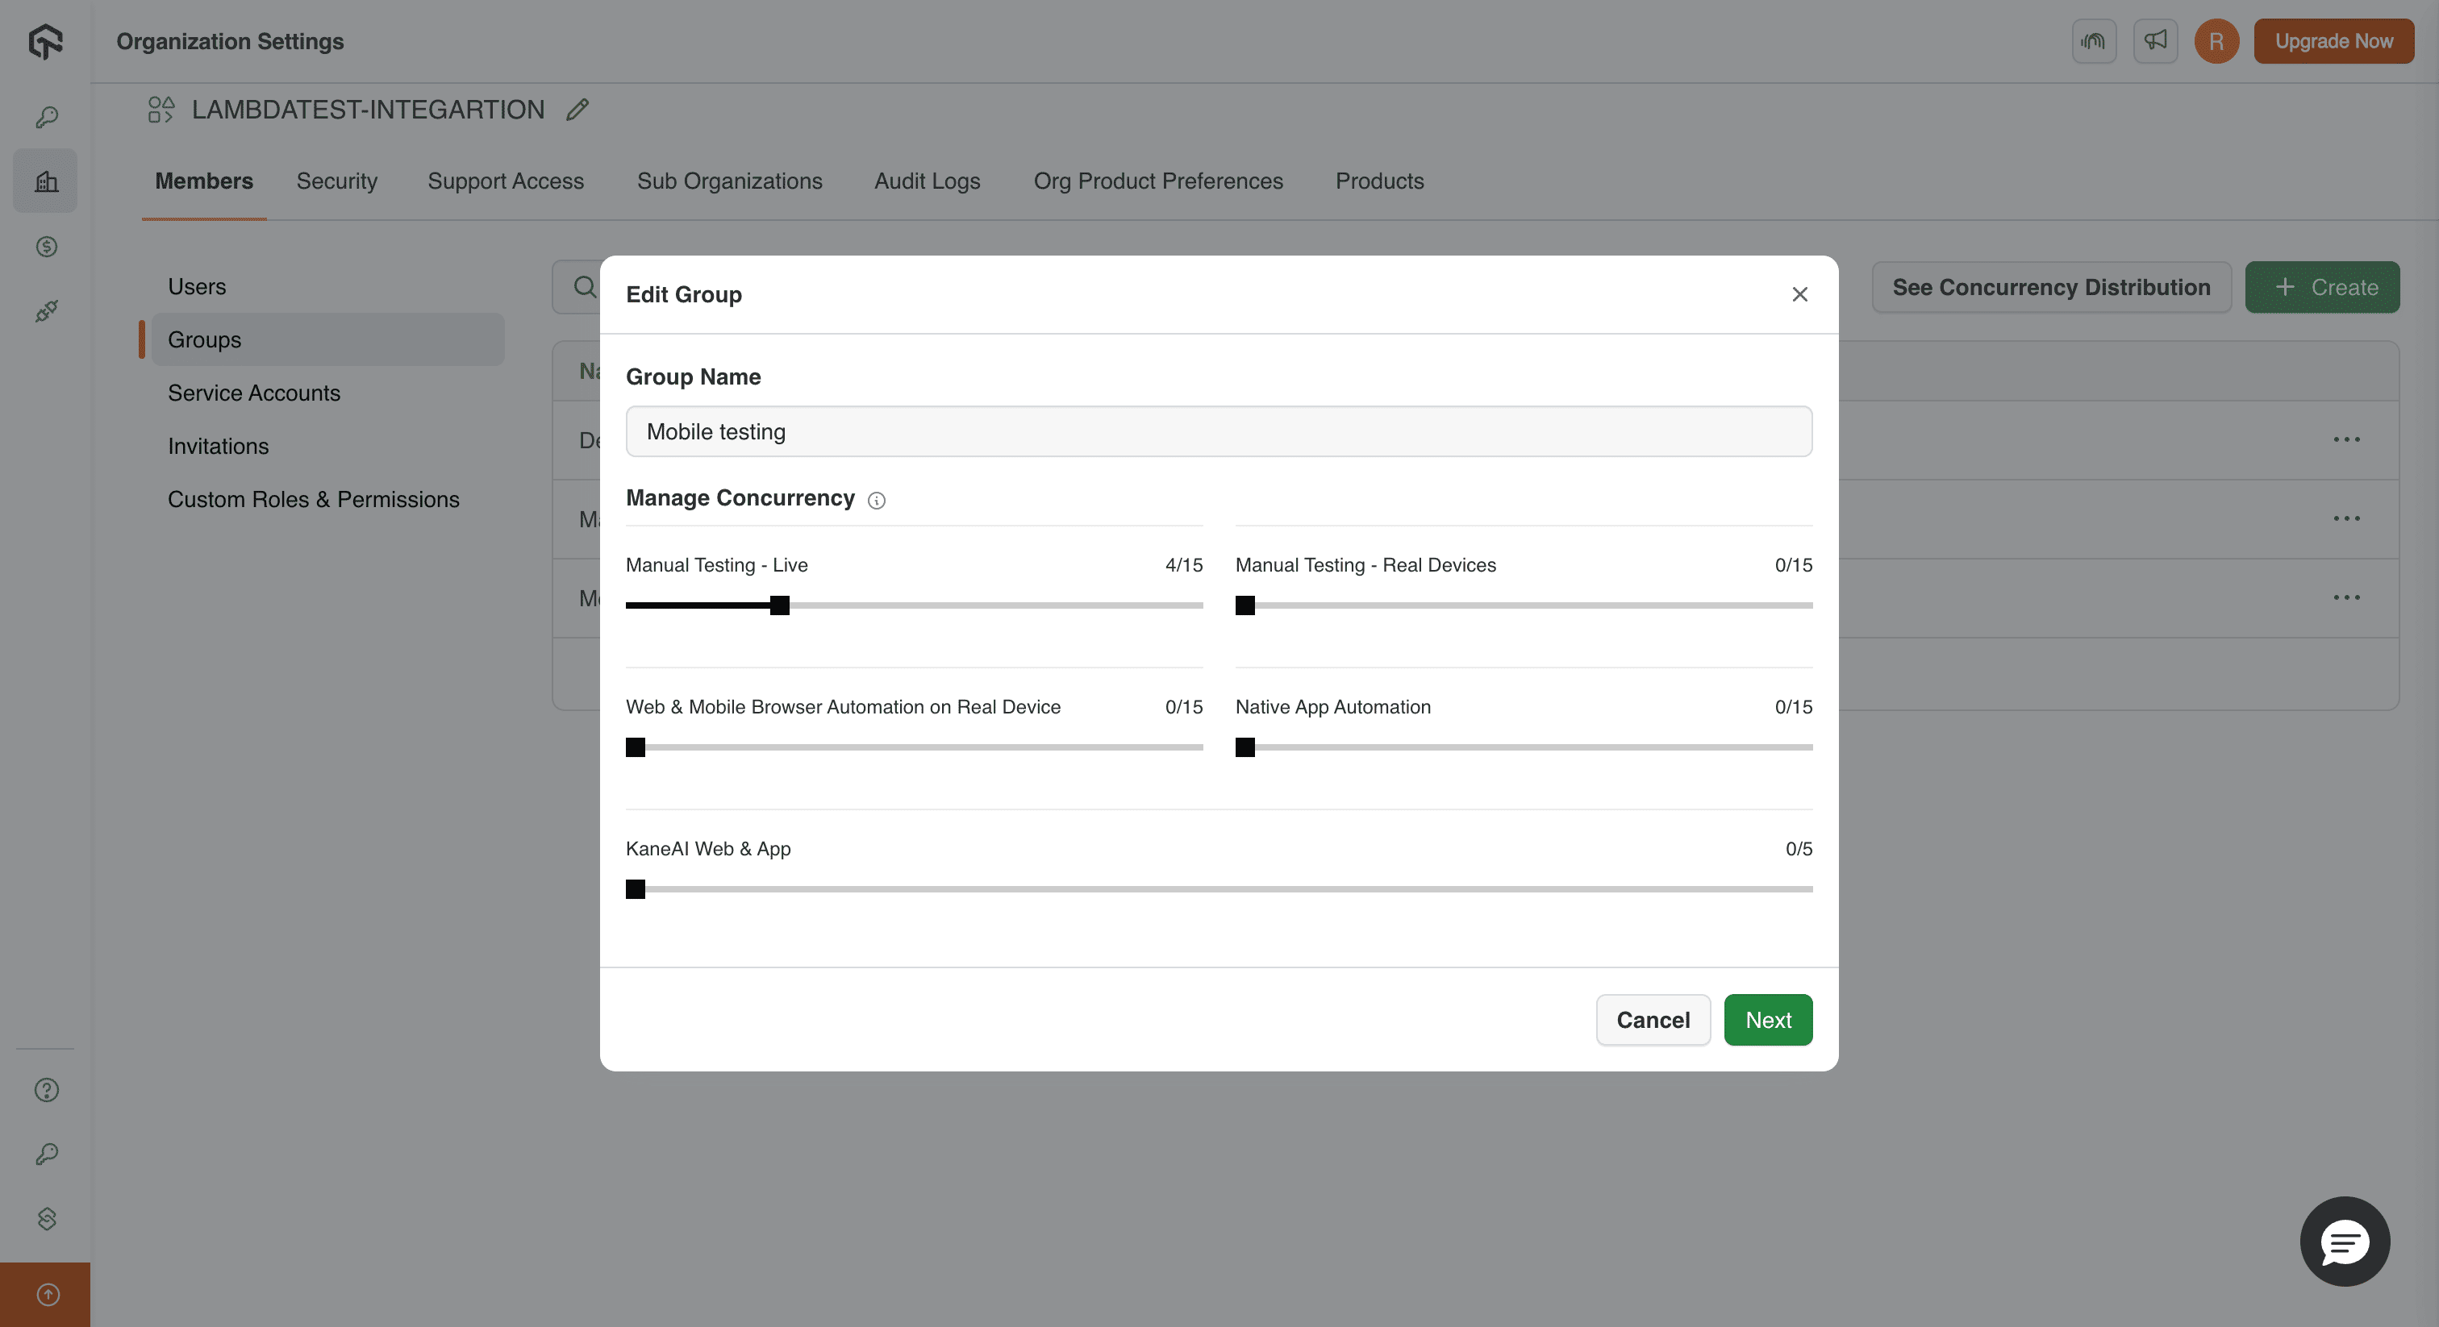The image size is (2439, 1327).
Task: Open the integrations plug icon in sidebar
Action: pyautogui.click(x=44, y=311)
